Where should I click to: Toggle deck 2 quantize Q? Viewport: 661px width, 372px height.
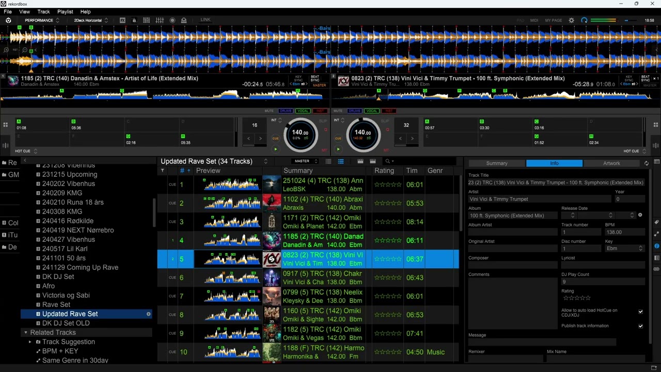point(389,130)
